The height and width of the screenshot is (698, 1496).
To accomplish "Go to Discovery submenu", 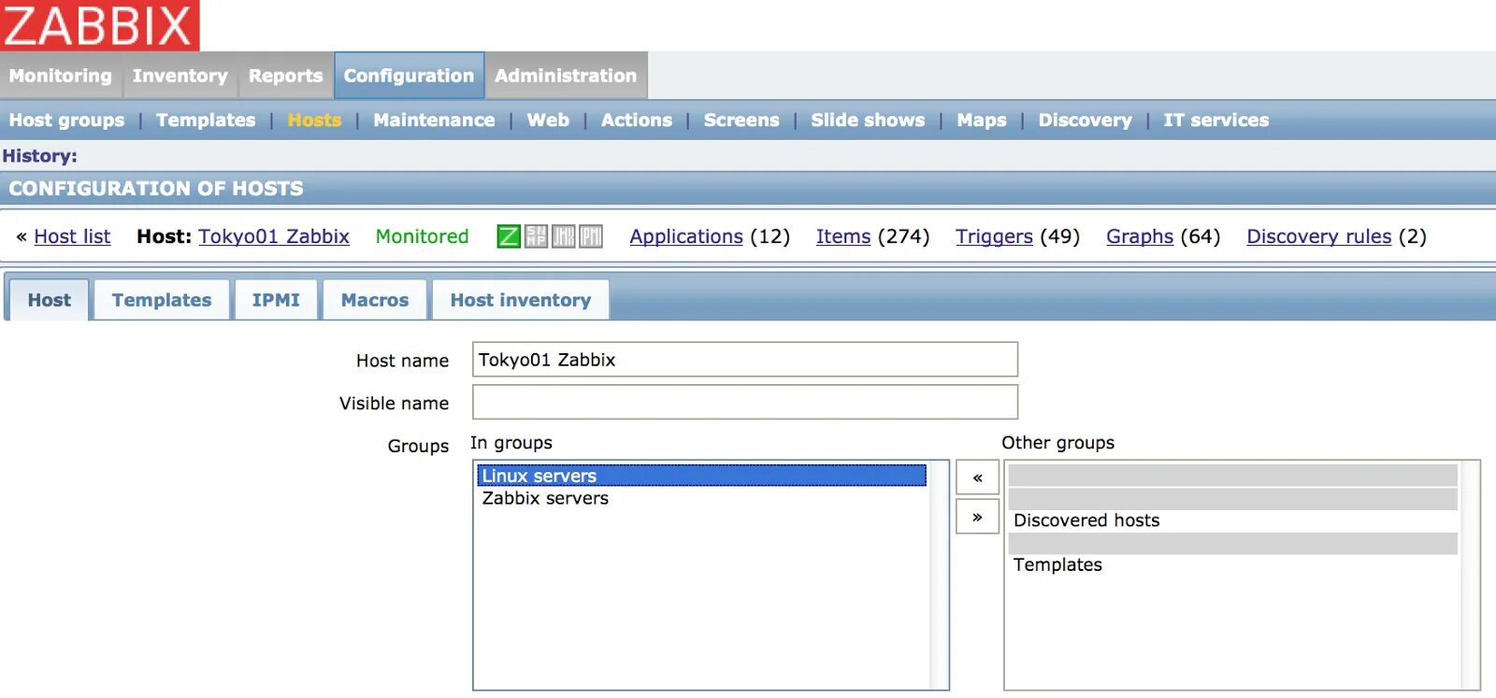I will click(x=1085, y=121).
